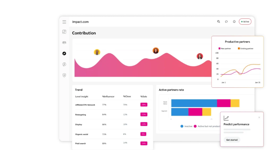Click the shield security icon in sidebar
Viewport: 279px width, 150px height.
[x=64, y=75]
